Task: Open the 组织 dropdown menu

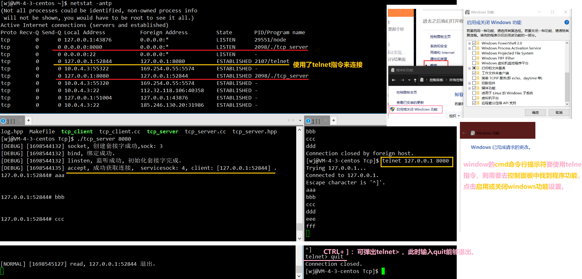Action: pos(454,116)
